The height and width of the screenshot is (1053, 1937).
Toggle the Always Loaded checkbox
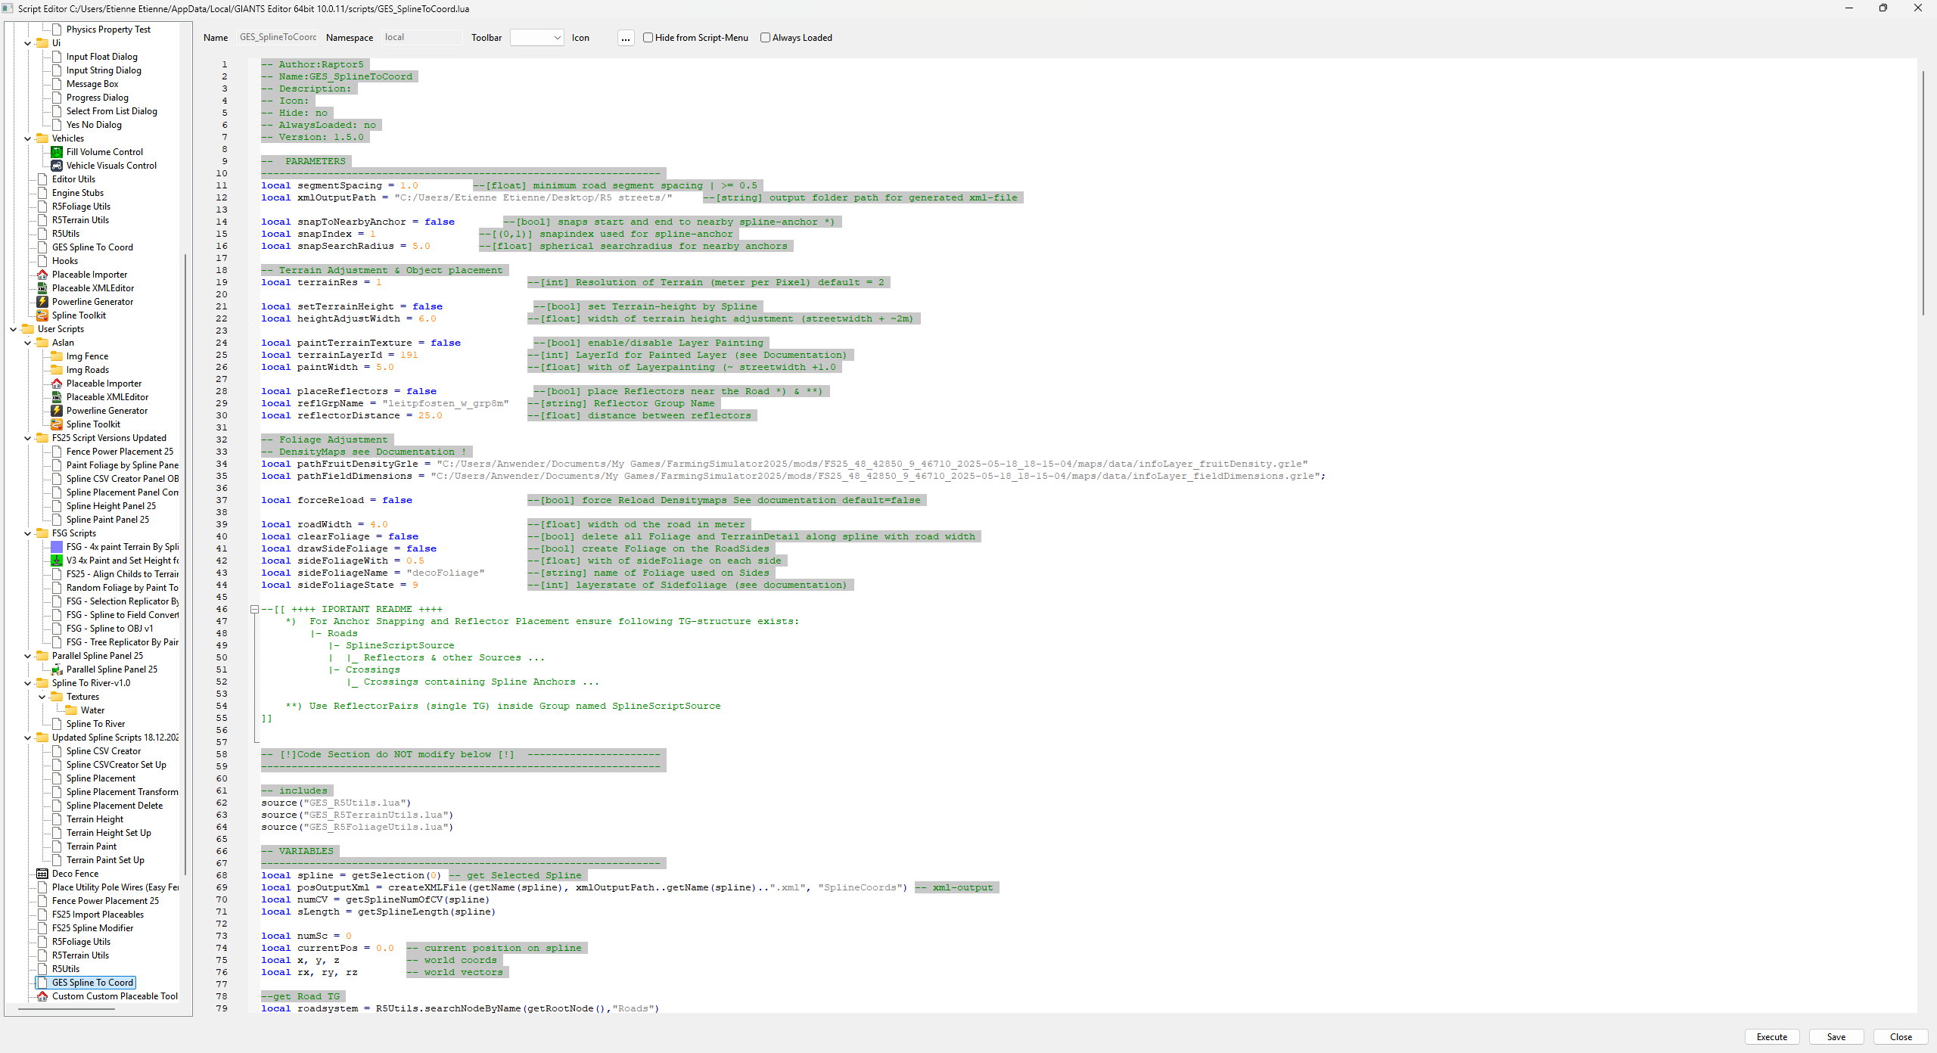click(765, 38)
